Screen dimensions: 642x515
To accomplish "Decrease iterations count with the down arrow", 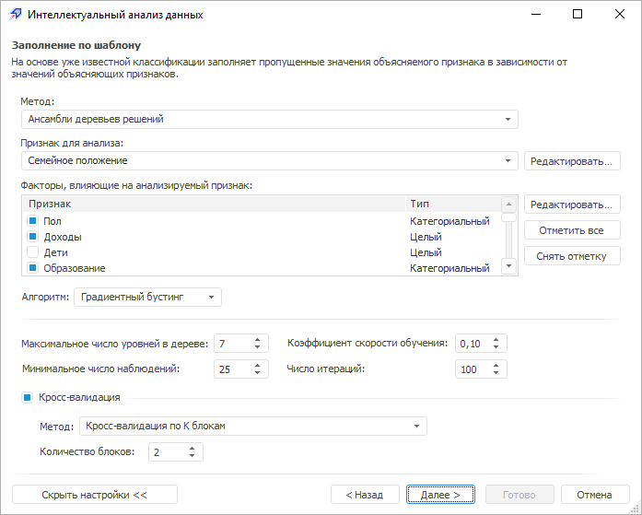I will (x=496, y=373).
